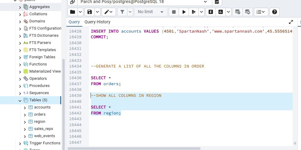The image size is (301, 150).
Task: Click the Help question mark icon
Action: click(275, 12)
